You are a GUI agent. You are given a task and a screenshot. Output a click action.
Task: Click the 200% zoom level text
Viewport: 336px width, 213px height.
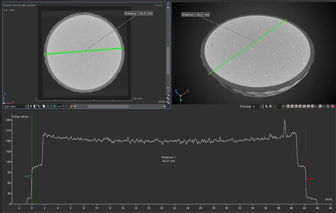pyautogui.click(x=162, y=102)
